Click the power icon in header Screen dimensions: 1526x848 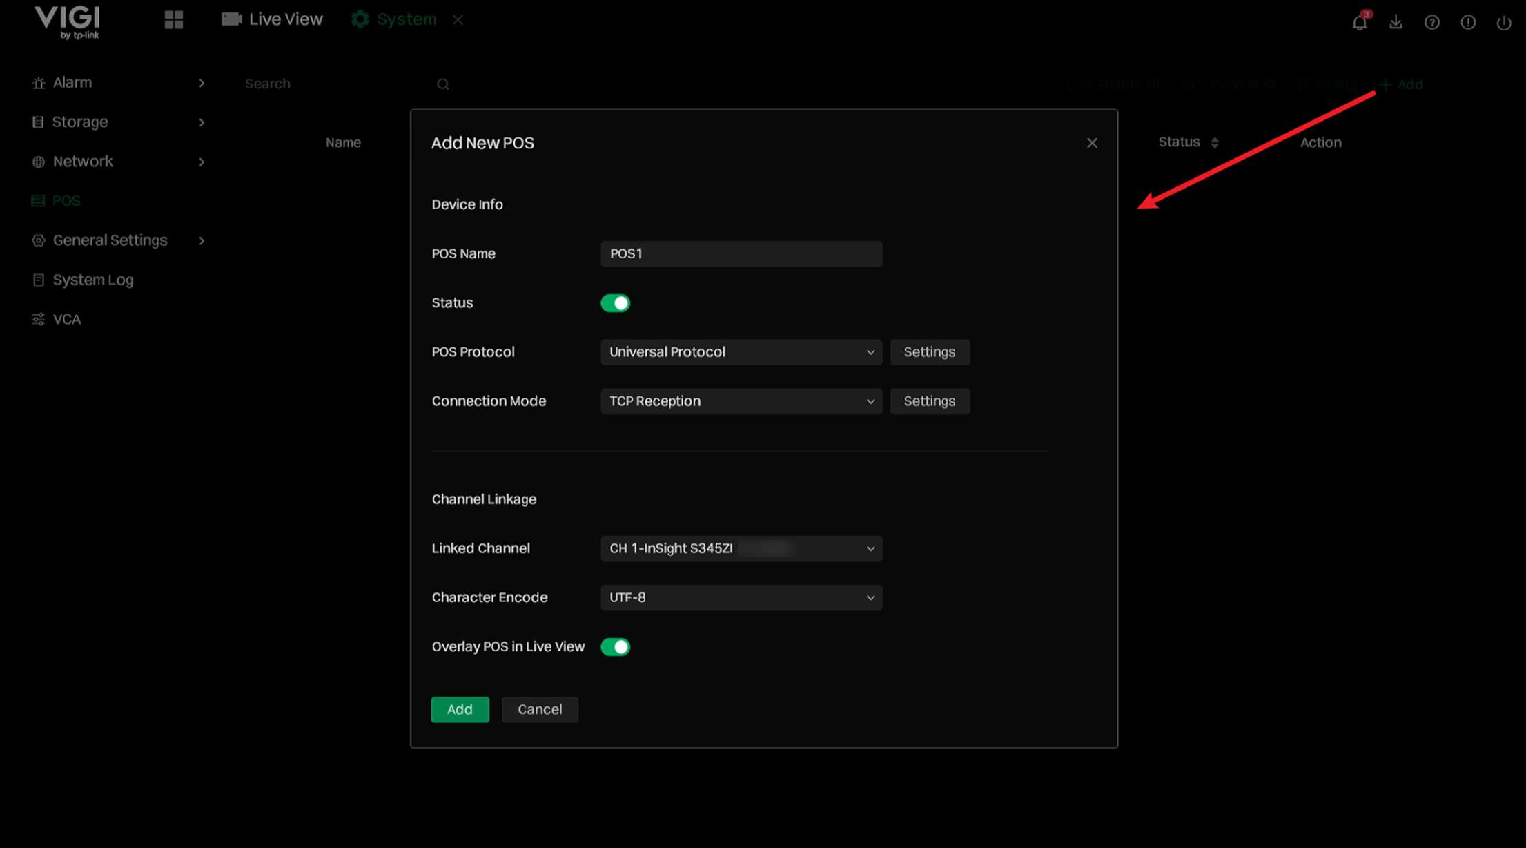(x=1504, y=22)
